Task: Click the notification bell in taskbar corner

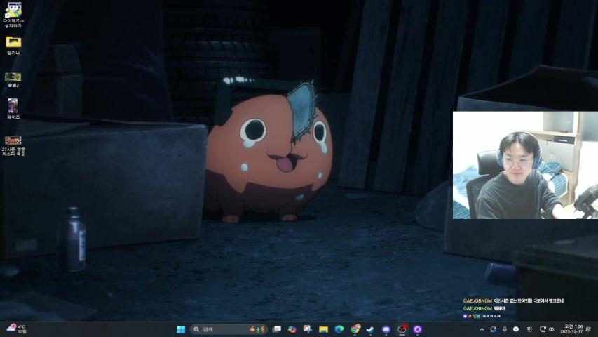Action: (x=589, y=329)
